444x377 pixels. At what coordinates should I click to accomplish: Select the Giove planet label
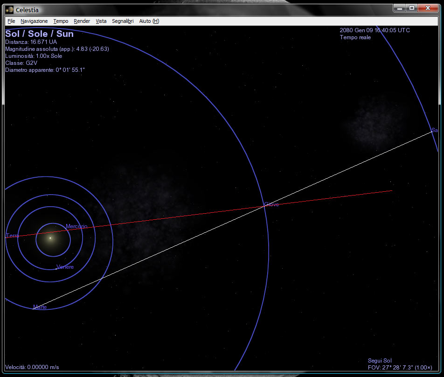click(271, 204)
